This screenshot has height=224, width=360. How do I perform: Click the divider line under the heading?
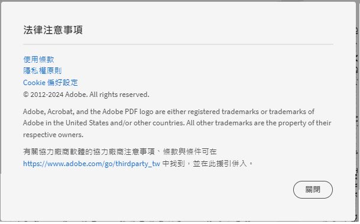coord(178,44)
